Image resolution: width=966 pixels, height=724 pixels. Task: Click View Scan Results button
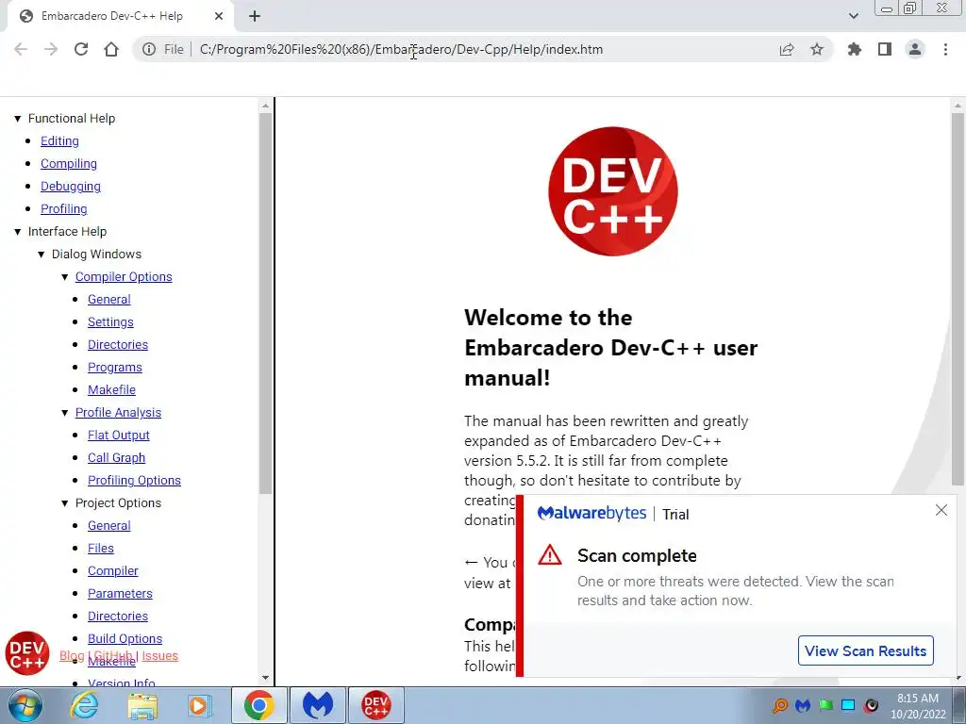pyautogui.click(x=866, y=650)
